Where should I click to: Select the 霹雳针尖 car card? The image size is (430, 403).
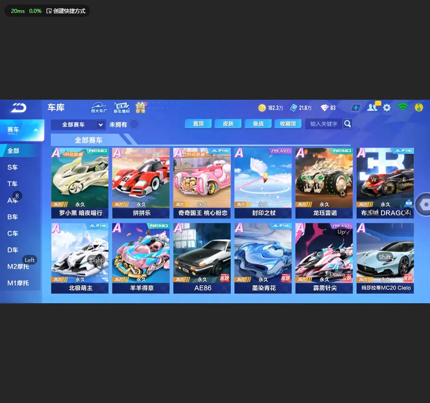pyautogui.click(x=324, y=258)
